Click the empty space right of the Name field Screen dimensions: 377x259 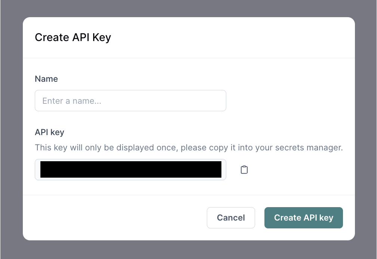pyautogui.click(x=288, y=100)
